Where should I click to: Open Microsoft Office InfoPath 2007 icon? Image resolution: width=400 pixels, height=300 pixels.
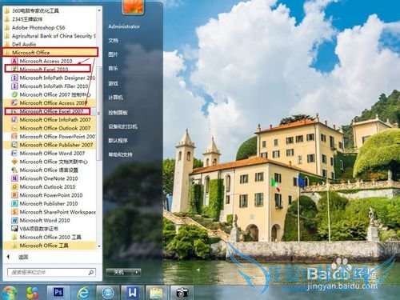tap(14, 120)
